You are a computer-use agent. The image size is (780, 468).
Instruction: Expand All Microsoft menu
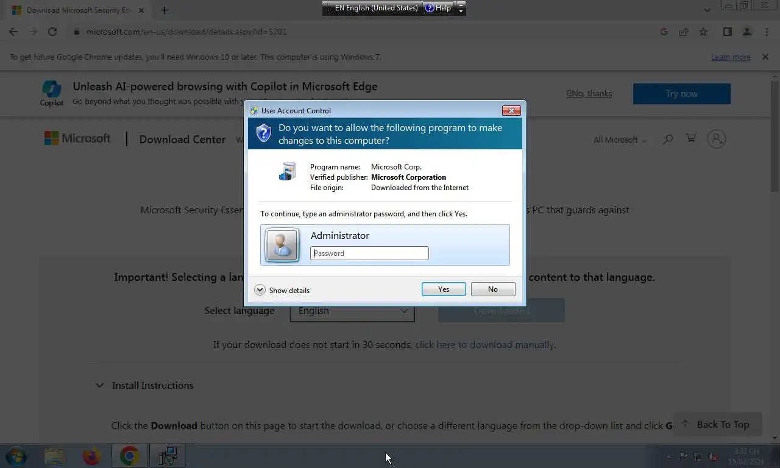point(620,140)
